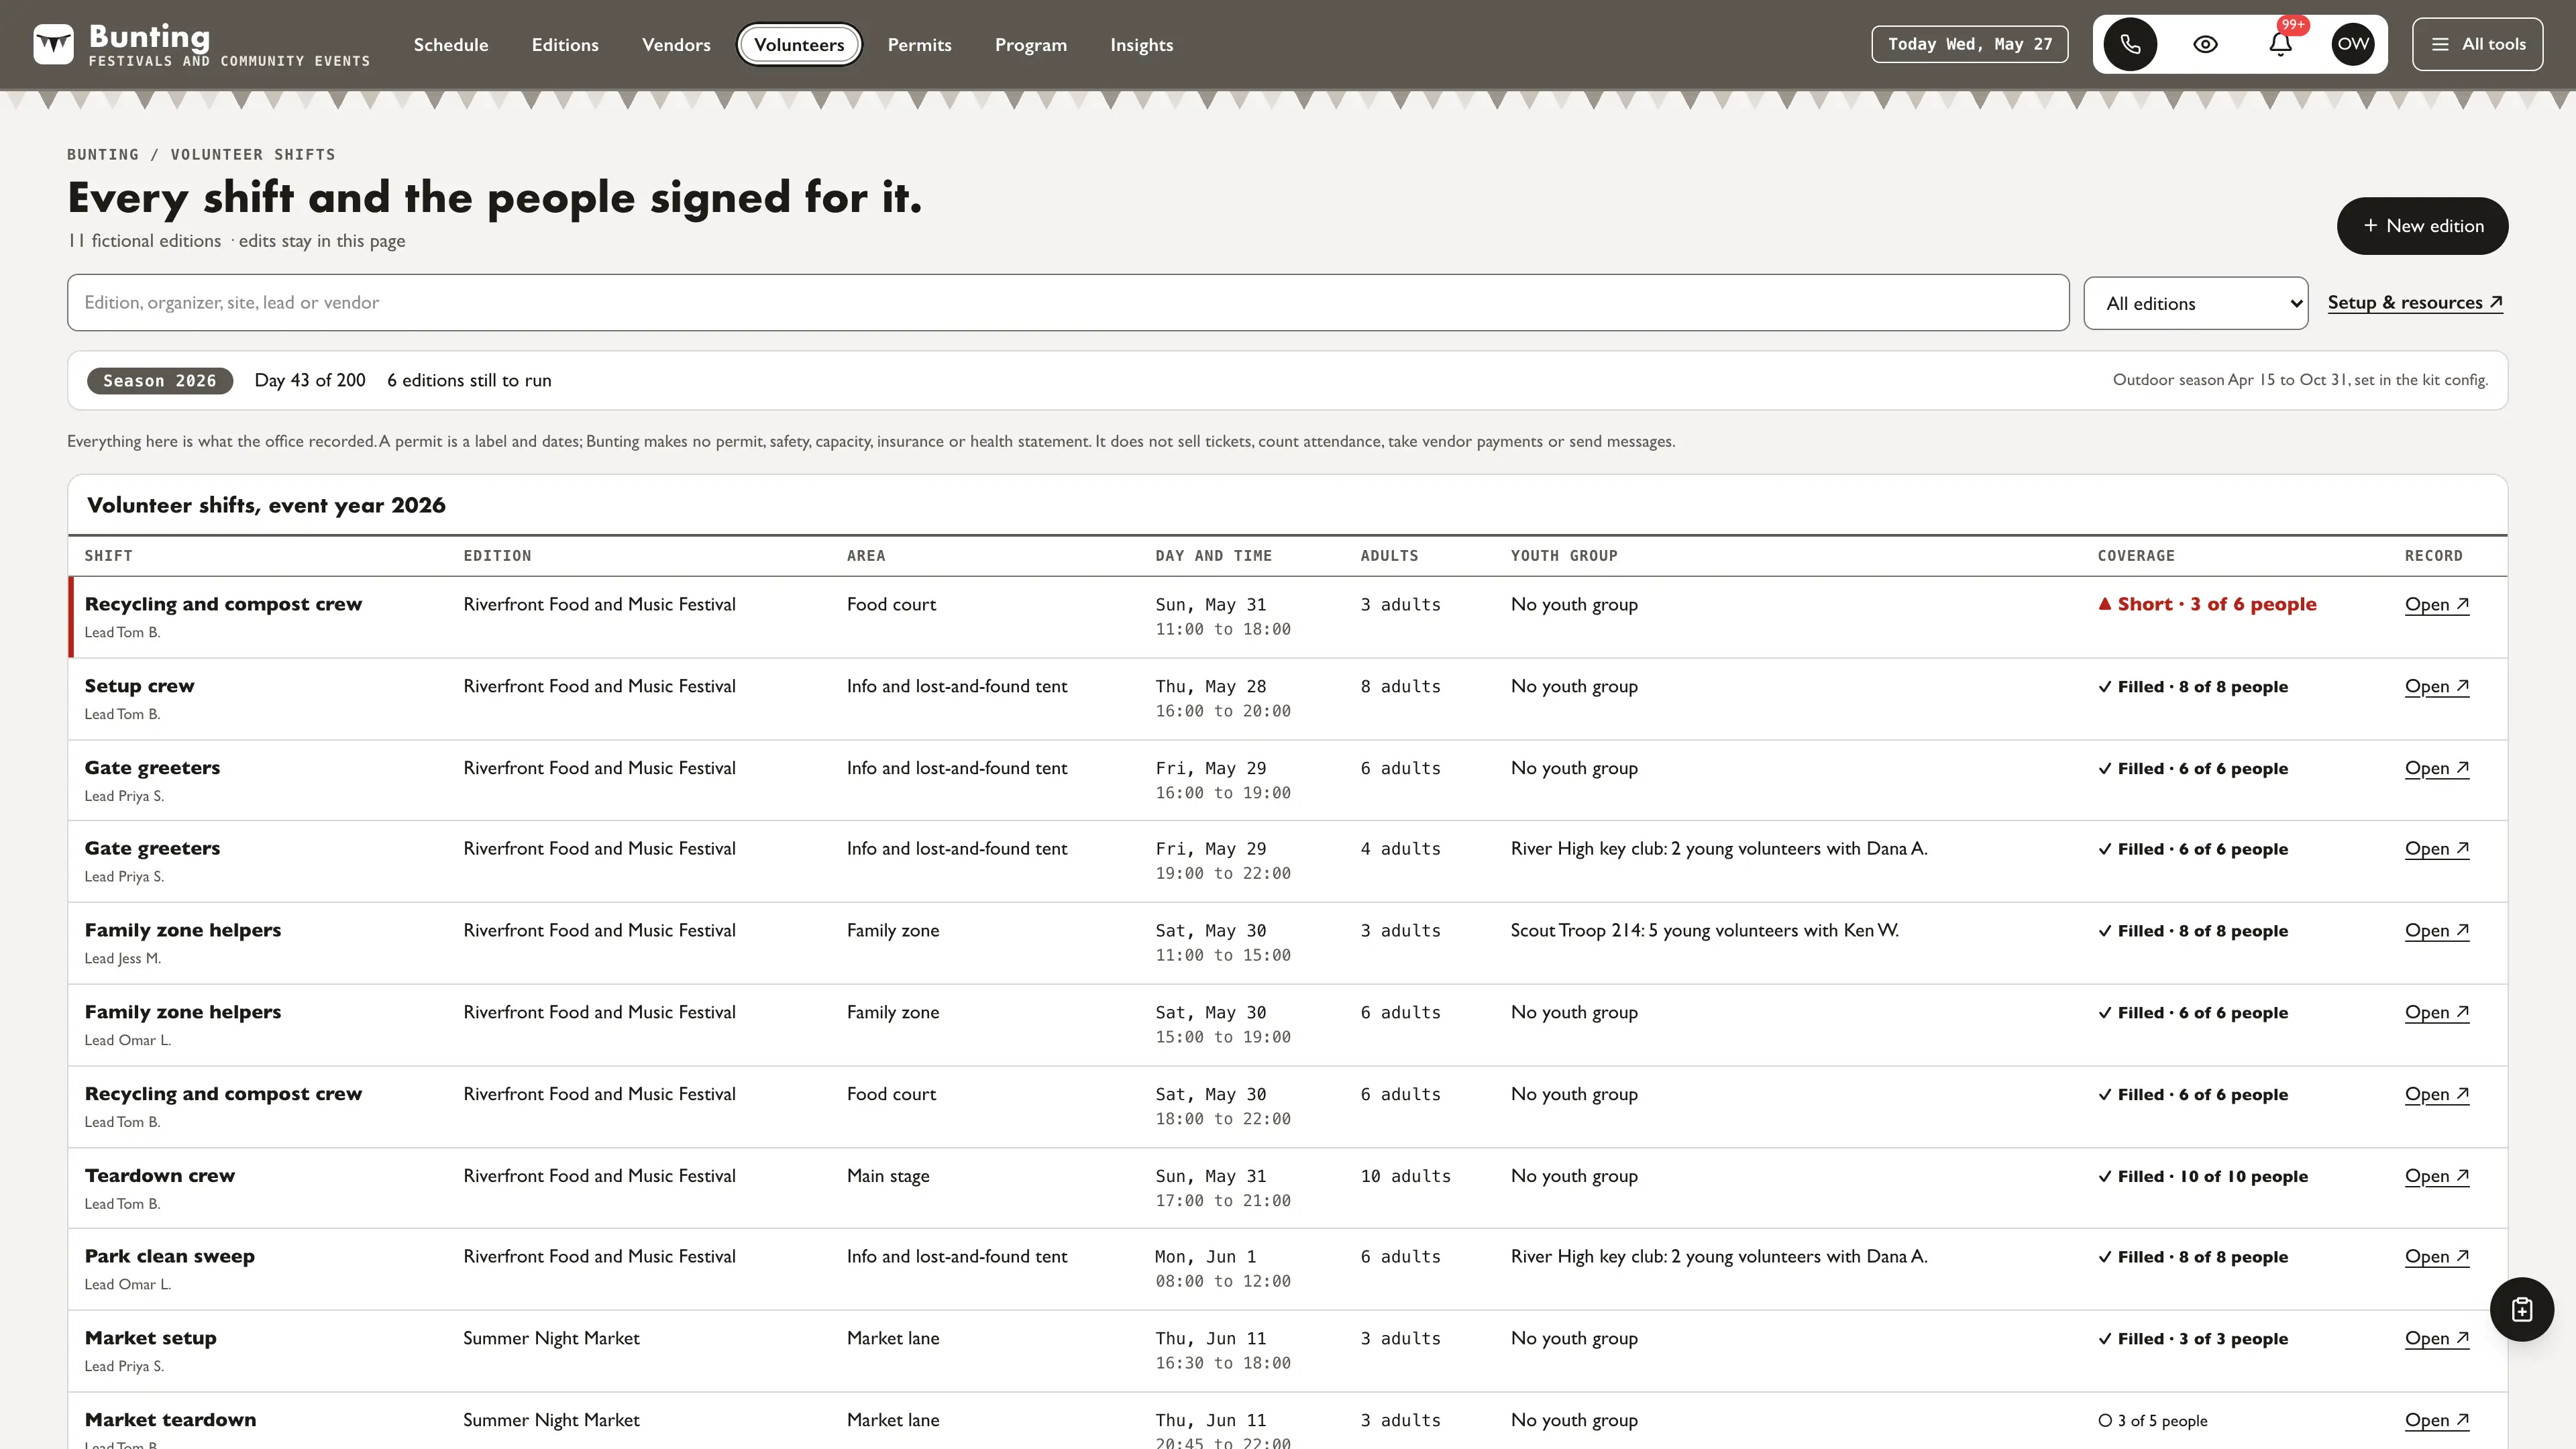2576x1449 pixels.
Task: Open record for Family zone helpers 11:00 shift
Action: (x=2436, y=930)
